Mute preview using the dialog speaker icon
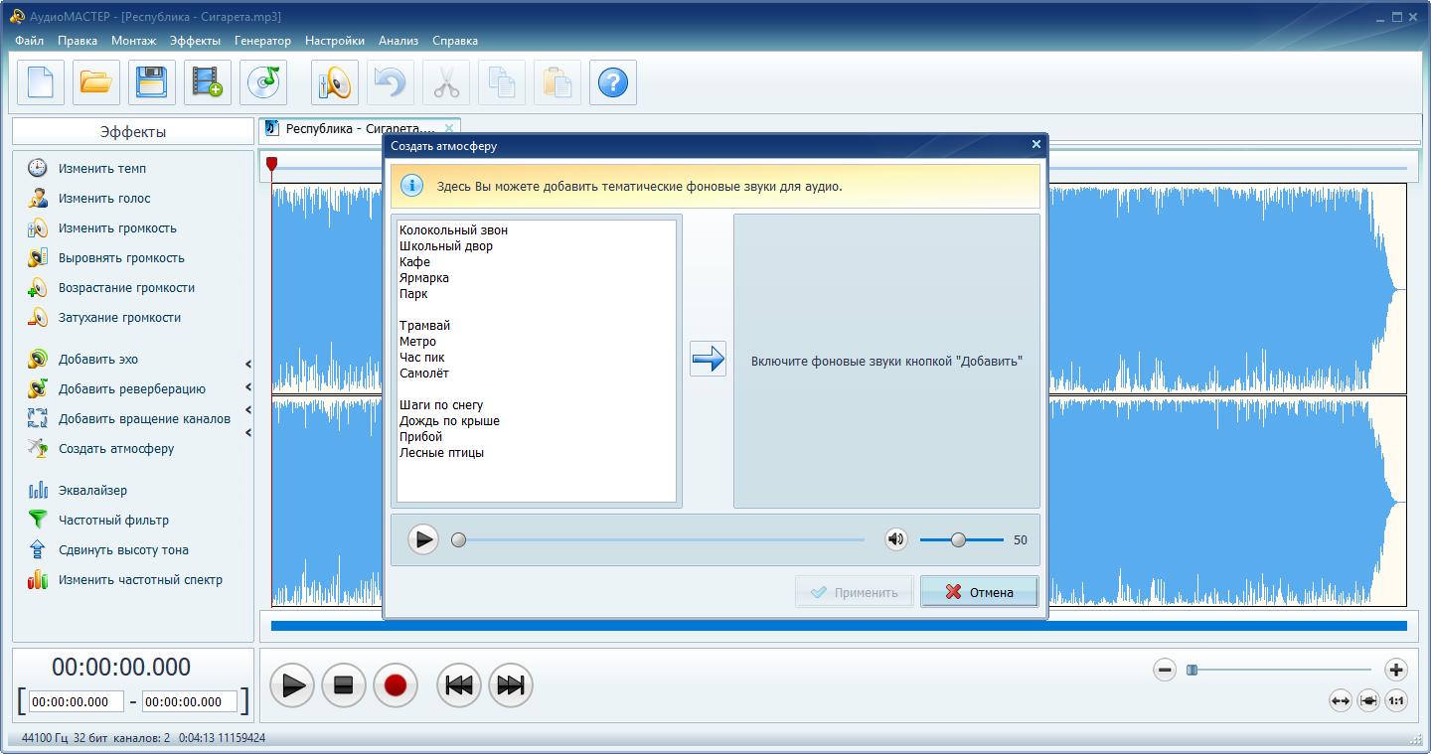This screenshot has height=754, width=1431. coord(895,539)
